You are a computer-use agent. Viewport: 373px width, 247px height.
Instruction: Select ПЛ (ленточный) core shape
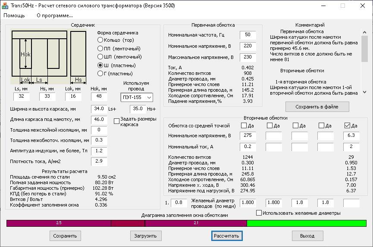(100, 49)
